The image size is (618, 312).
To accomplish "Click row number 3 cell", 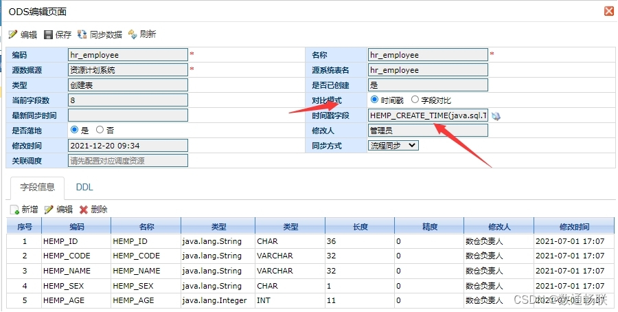I will pos(25,271).
